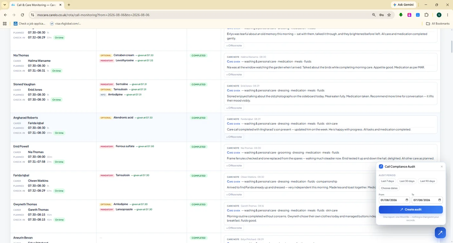The image size is (453, 243).
Task: Open calendar picker in the From date field
Action: [x=407, y=200]
